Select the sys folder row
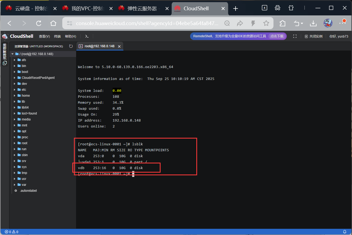This screenshot has height=235, width=352. 43,167
